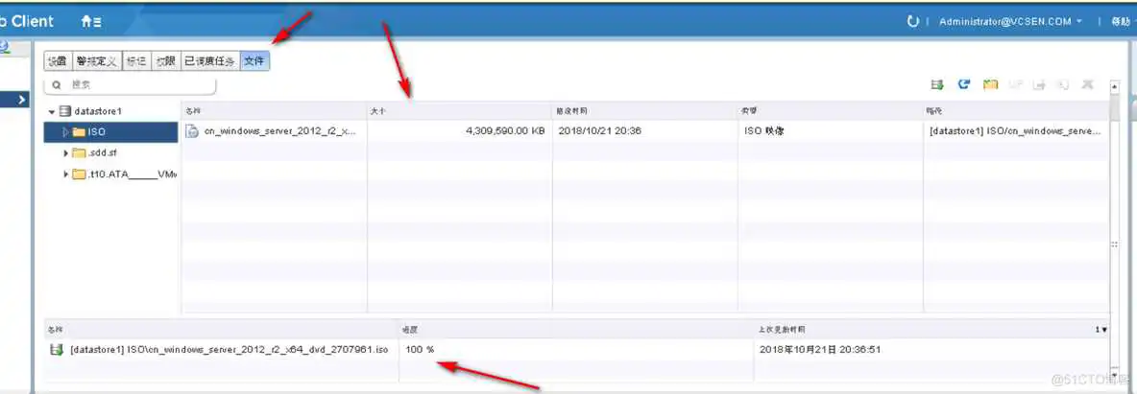This screenshot has height=394, width=1137.
Task: Sort by the 大小 size column header
Action: 460,111
